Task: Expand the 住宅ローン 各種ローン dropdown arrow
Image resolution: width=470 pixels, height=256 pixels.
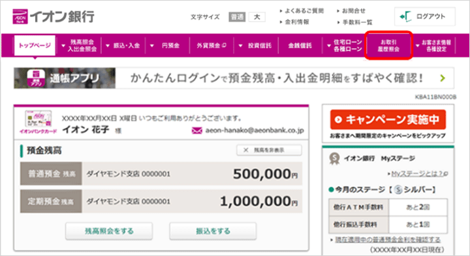Action: tap(329, 46)
